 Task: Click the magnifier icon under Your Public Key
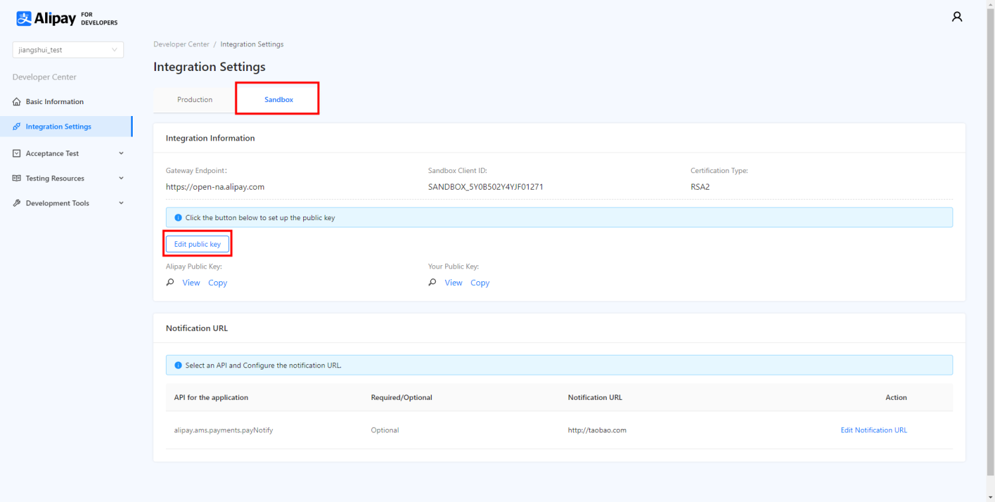pyautogui.click(x=432, y=282)
